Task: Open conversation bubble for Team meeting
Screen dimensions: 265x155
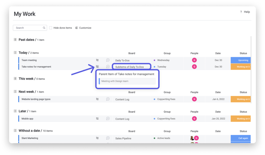Action: point(108,60)
